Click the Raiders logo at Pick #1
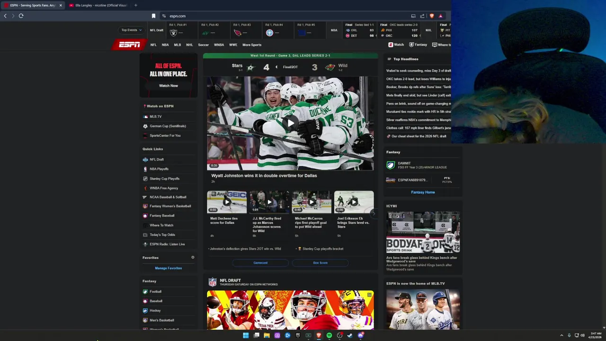 (x=173, y=33)
